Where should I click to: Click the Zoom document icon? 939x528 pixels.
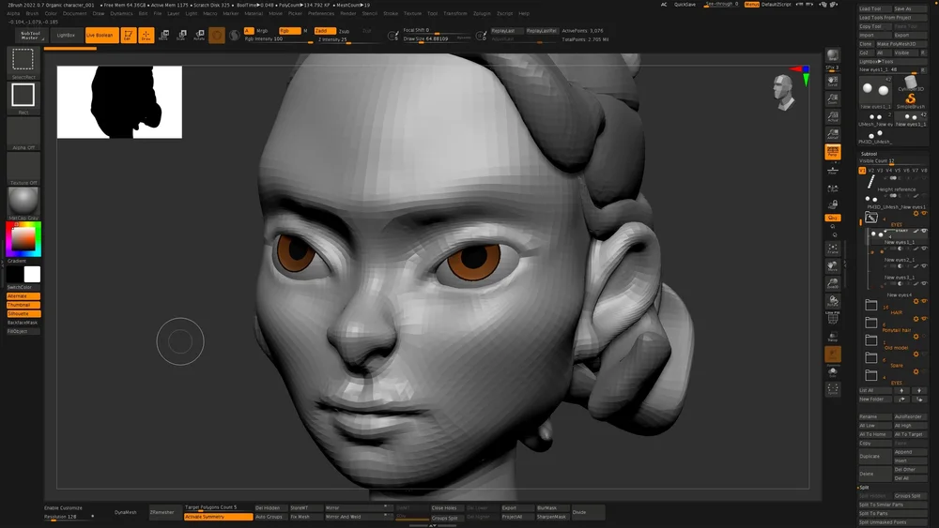(832, 98)
